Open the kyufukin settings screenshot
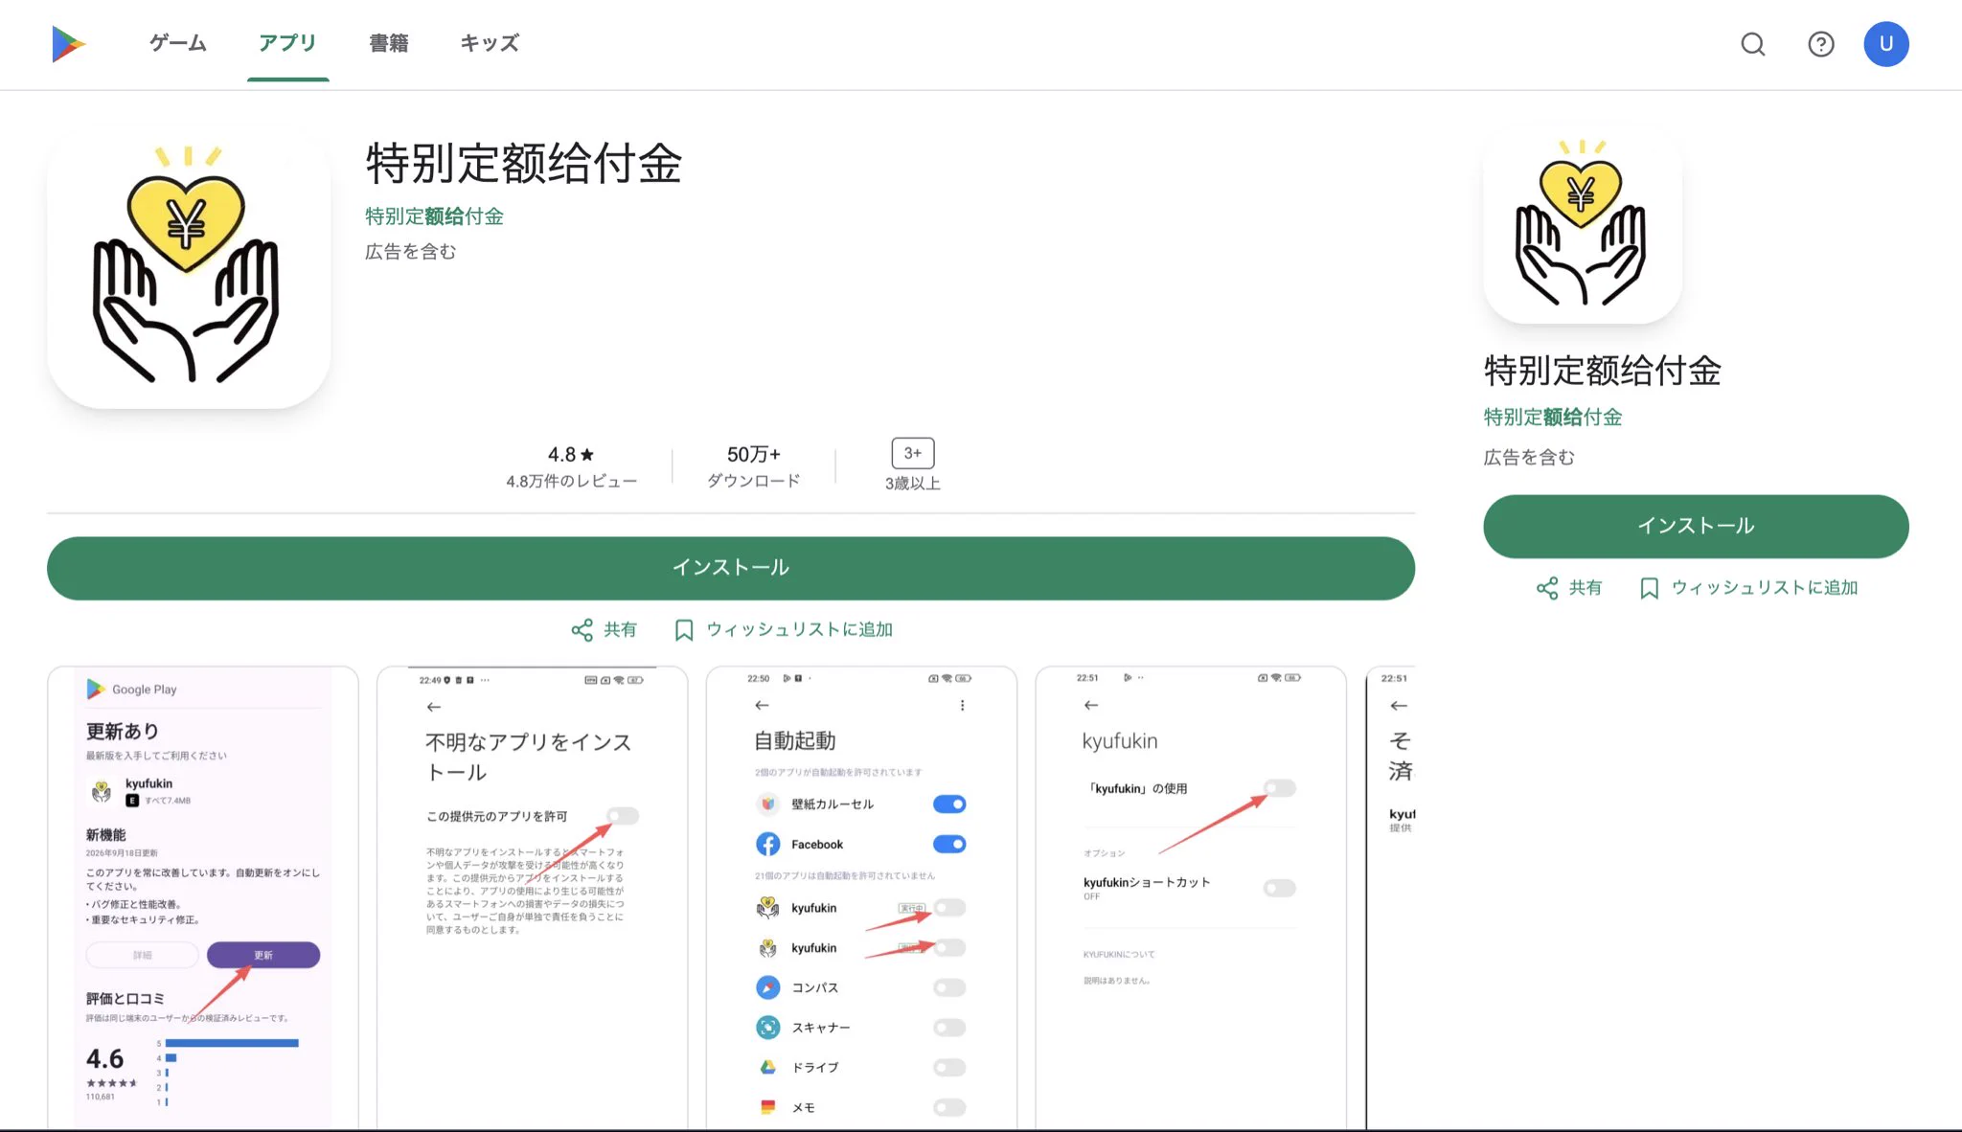1962x1132 pixels. (1191, 898)
